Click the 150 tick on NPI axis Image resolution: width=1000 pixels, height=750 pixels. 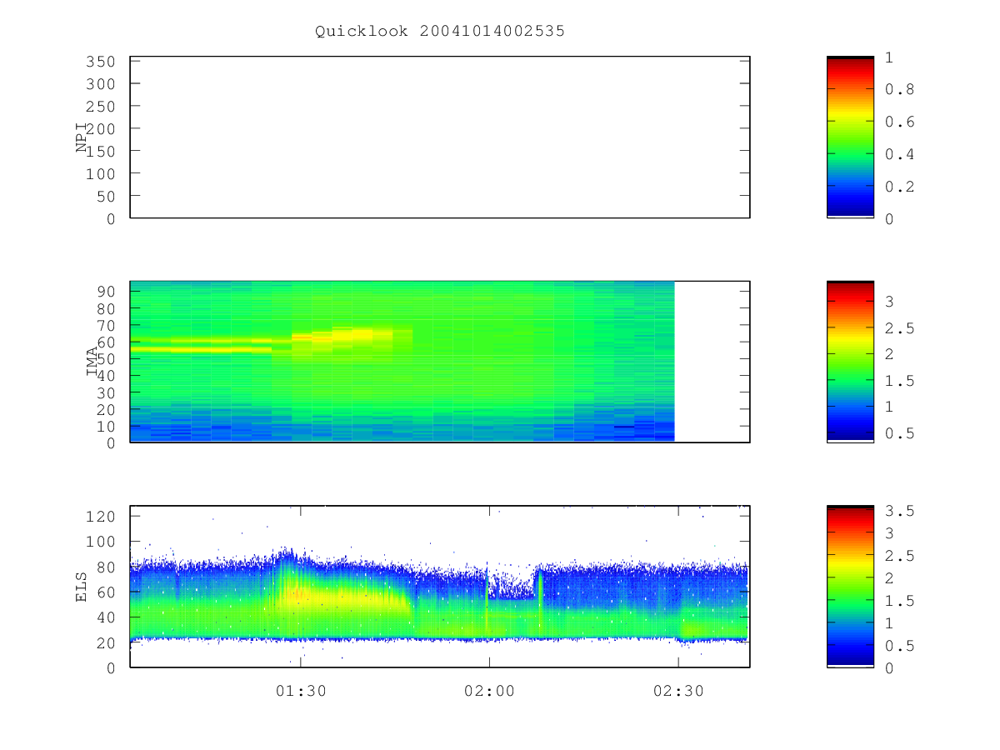click(x=101, y=151)
